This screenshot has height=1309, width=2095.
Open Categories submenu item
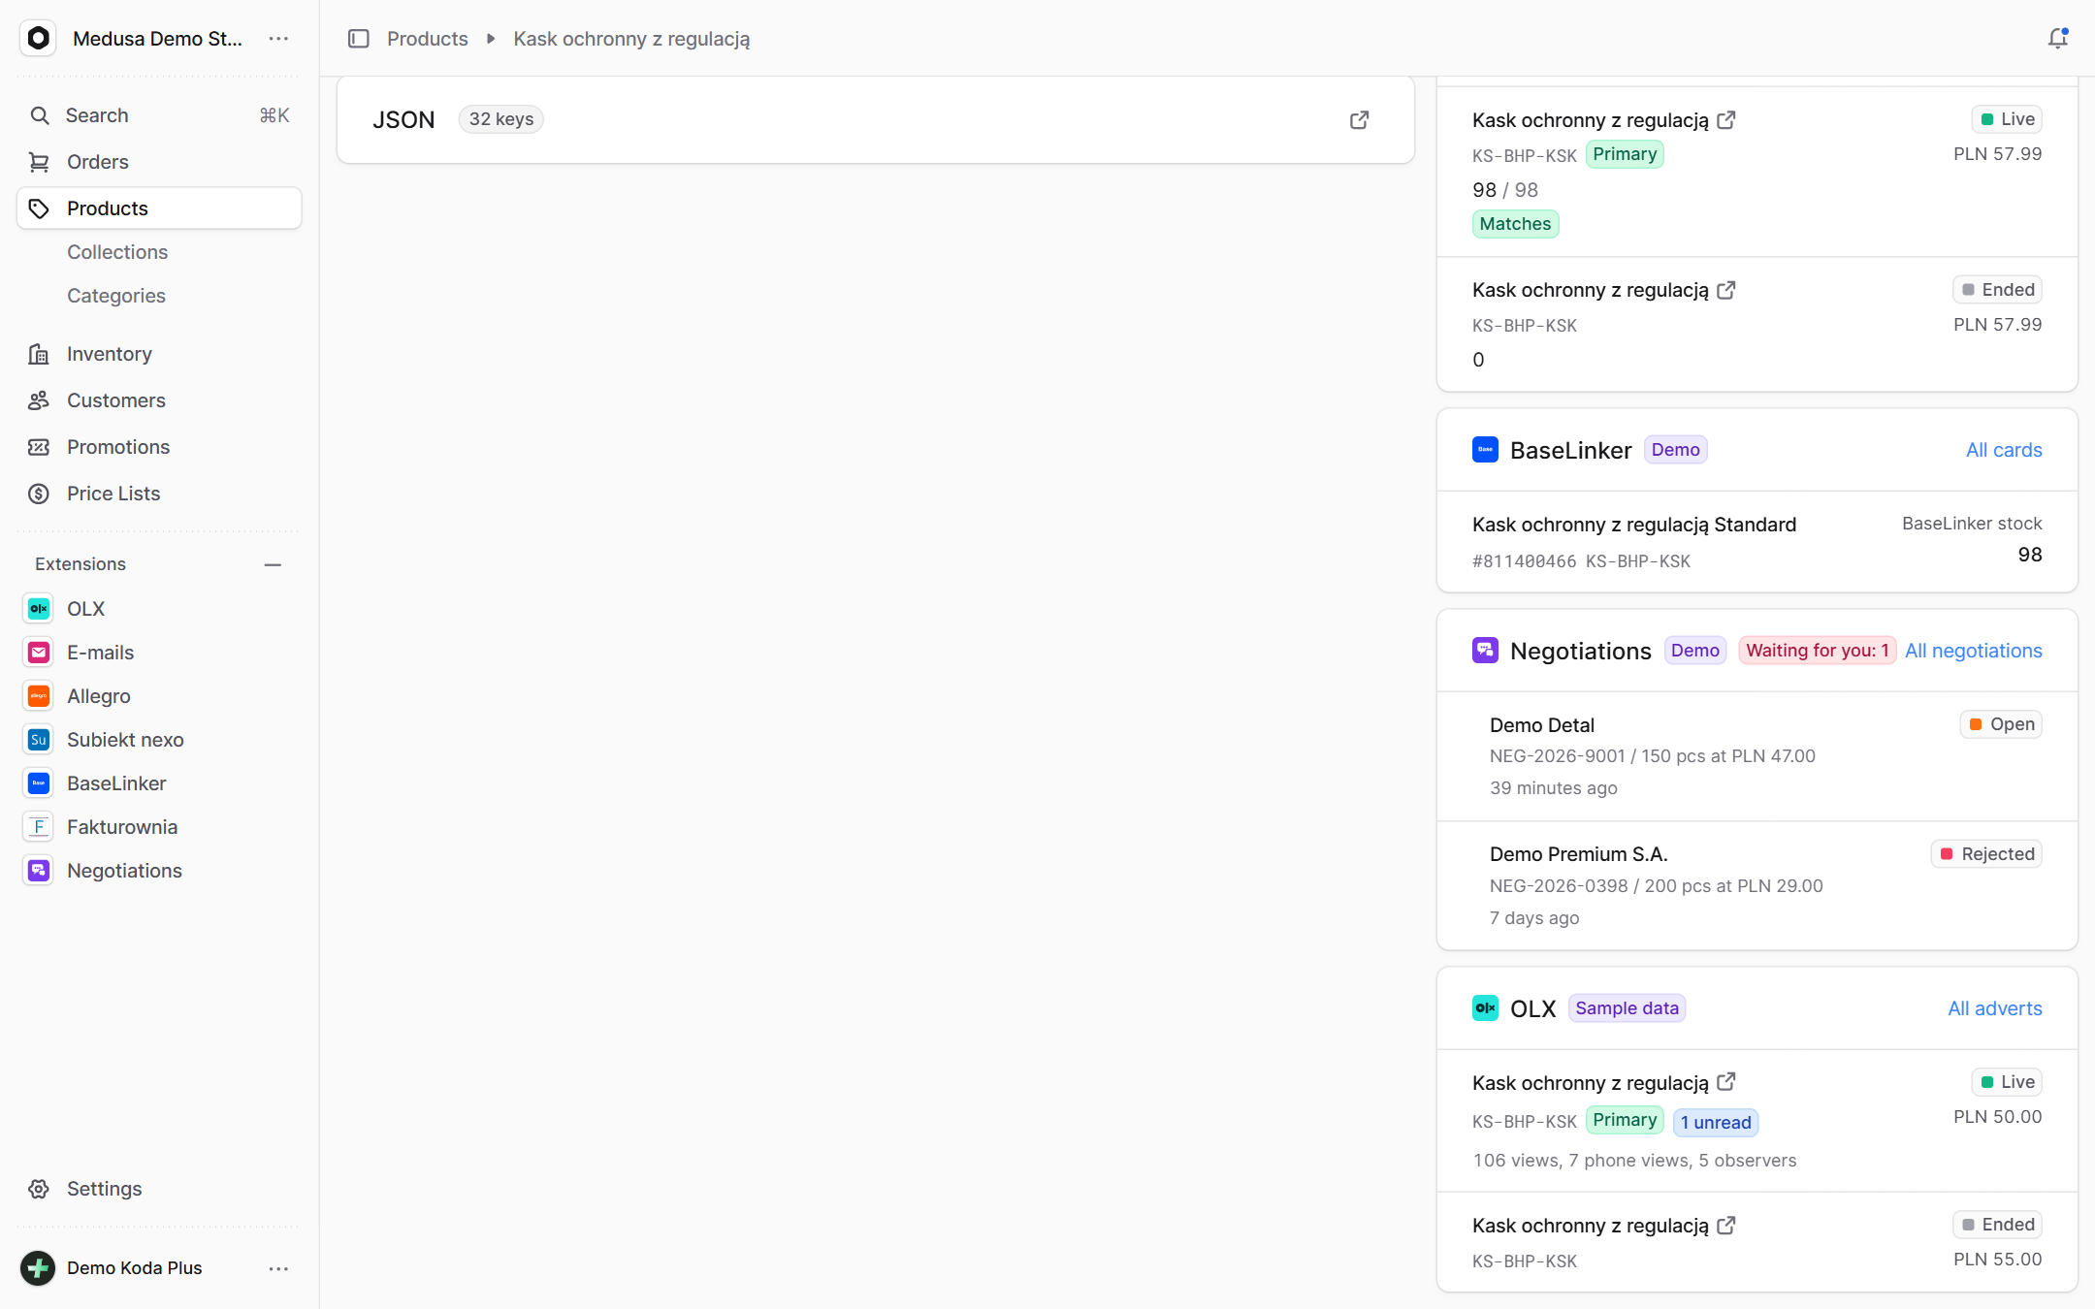point(116,296)
